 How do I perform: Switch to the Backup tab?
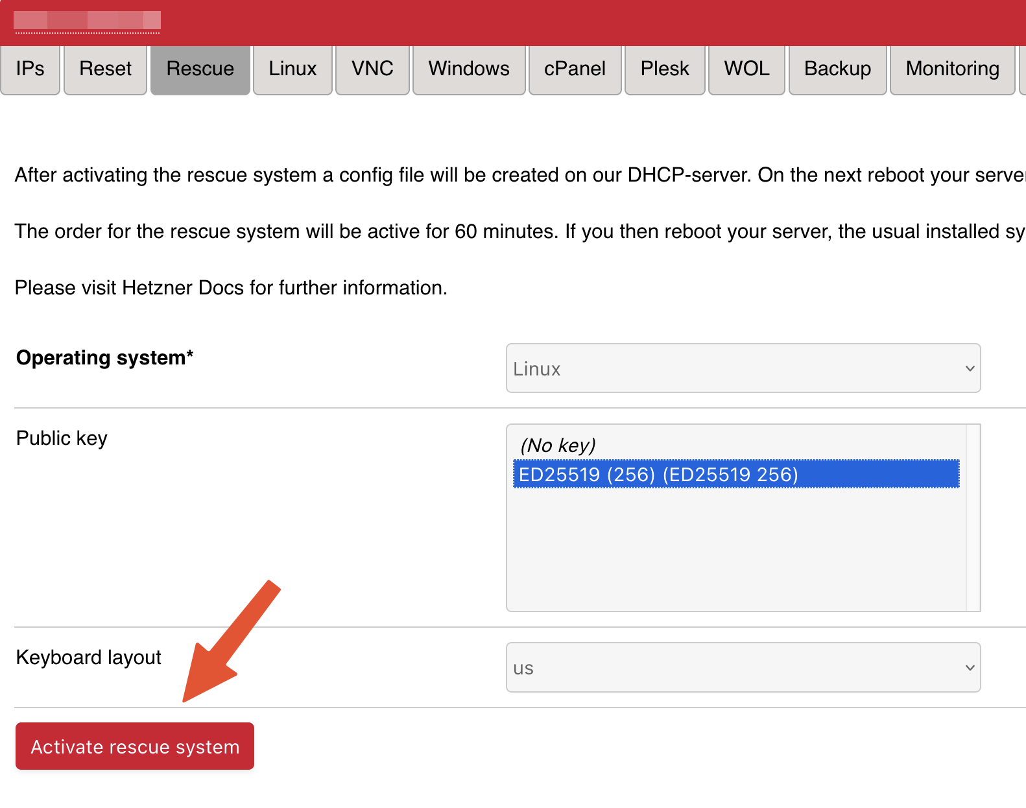837,69
